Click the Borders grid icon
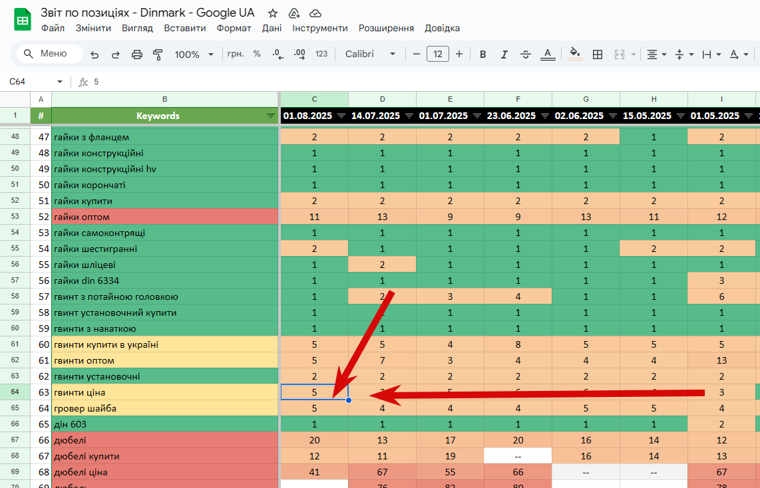This screenshot has height=488, width=760. point(598,55)
